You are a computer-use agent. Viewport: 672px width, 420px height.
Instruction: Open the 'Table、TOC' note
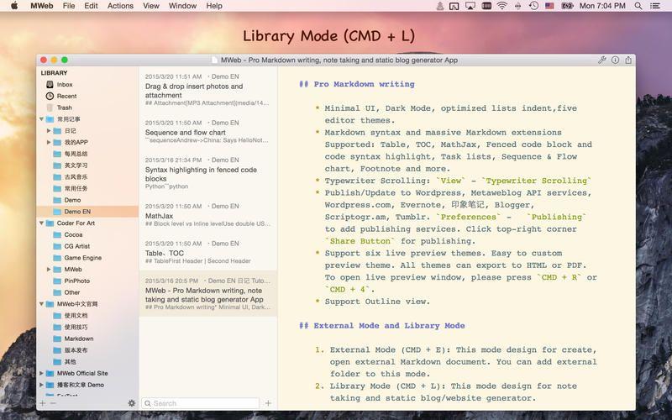click(x=208, y=252)
